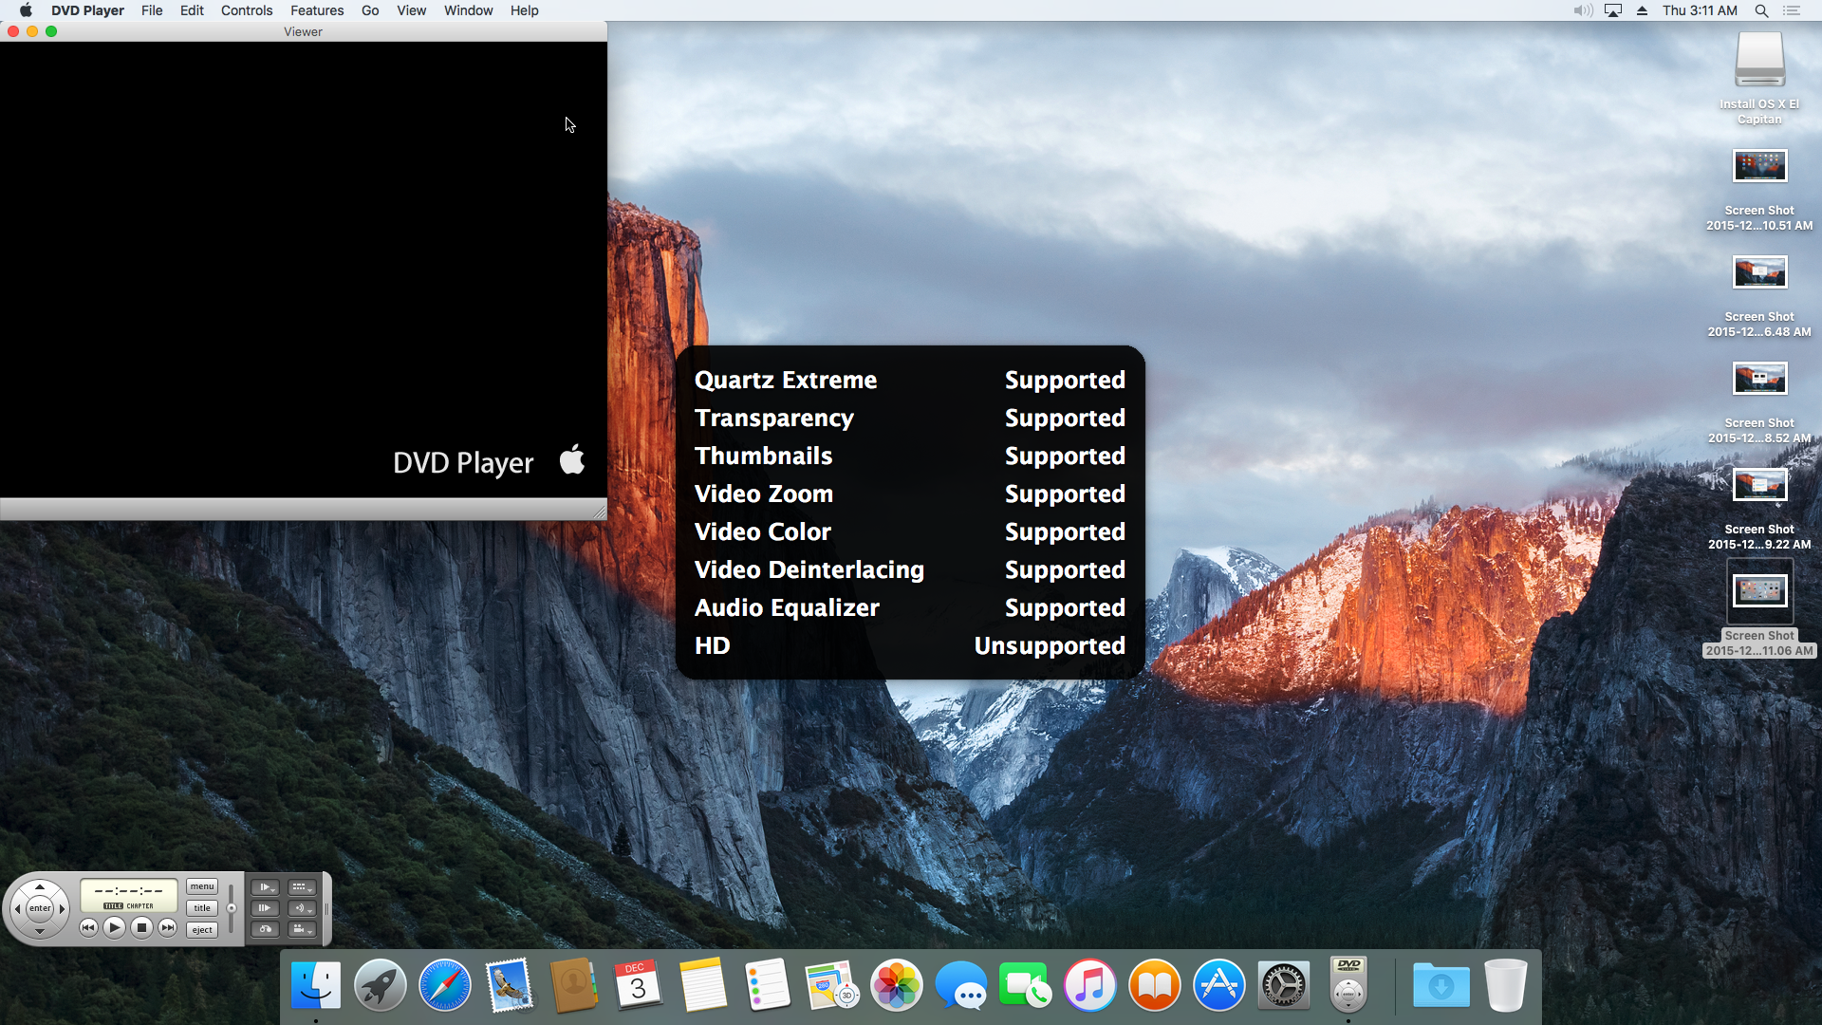Open the Window menu
Screen dimensions: 1822x1025
click(x=468, y=10)
